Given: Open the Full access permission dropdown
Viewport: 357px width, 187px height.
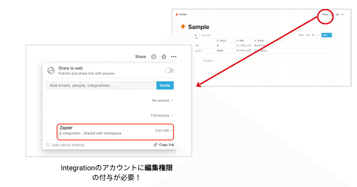Looking at the screenshot, I should 162,116.
